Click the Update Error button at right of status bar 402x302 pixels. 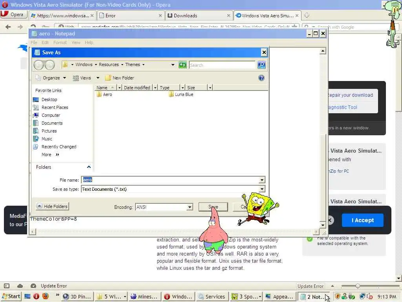(311, 286)
